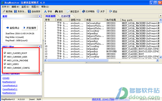
Task: Uncheck HKEY_LOCAL_MACHINE filter
Action: tap(5, 60)
